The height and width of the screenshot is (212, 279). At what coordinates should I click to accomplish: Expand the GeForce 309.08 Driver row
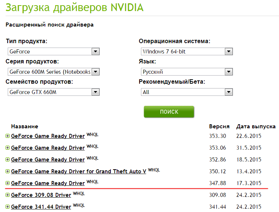pos(7,195)
